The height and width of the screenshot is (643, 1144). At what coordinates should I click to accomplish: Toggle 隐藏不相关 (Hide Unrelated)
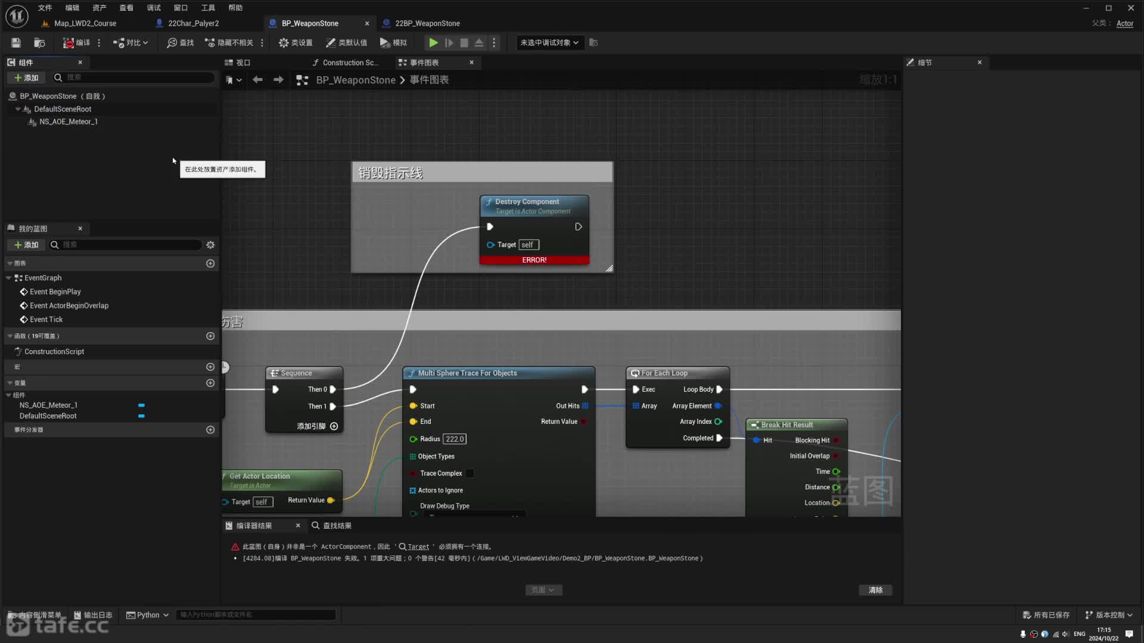coord(229,43)
